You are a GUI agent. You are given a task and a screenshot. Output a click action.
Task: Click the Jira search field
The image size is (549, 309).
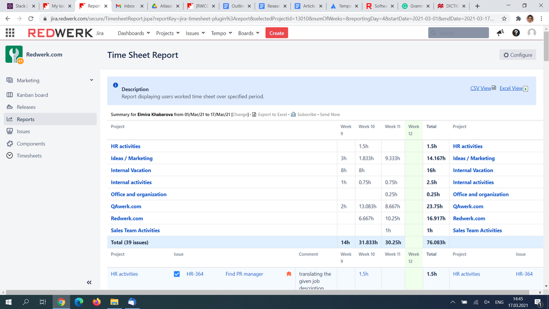point(458,33)
